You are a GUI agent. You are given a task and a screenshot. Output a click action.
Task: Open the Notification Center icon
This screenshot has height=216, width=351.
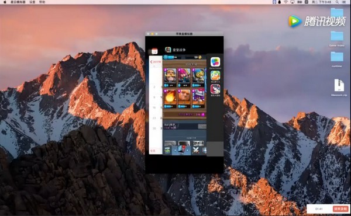(344, 2)
